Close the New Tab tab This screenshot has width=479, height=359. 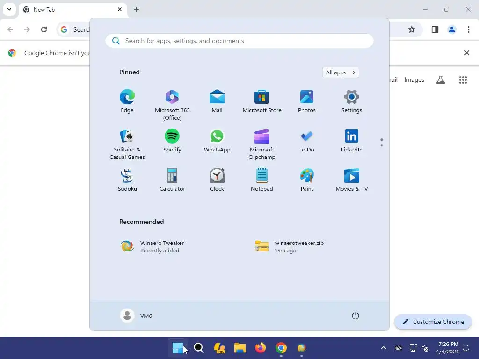tap(120, 9)
